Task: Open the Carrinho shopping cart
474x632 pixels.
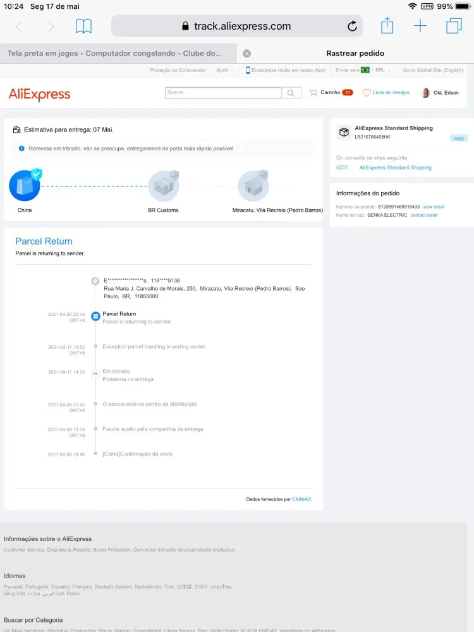Action: pos(331,93)
